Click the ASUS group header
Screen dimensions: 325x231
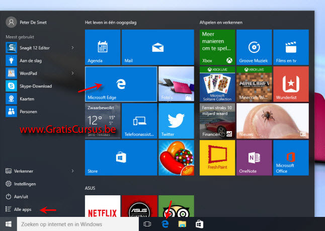coord(90,188)
